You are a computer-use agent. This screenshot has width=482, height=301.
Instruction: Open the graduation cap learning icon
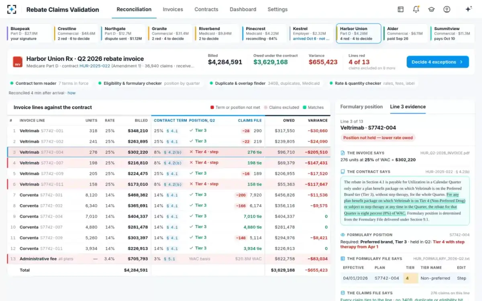pyautogui.click(x=431, y=9)
